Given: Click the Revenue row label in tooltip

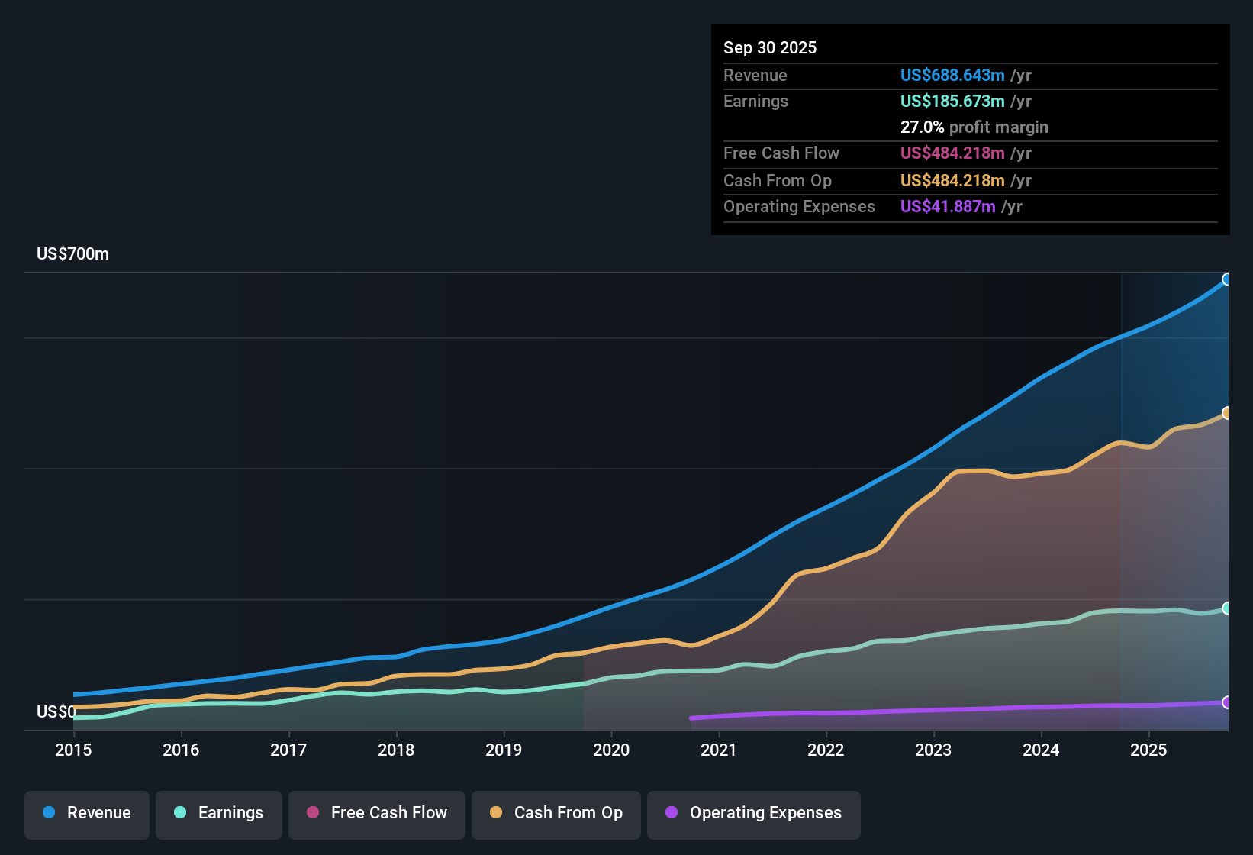Looking at the screenshot, I should pyautogui.click(x=755, y=75).
